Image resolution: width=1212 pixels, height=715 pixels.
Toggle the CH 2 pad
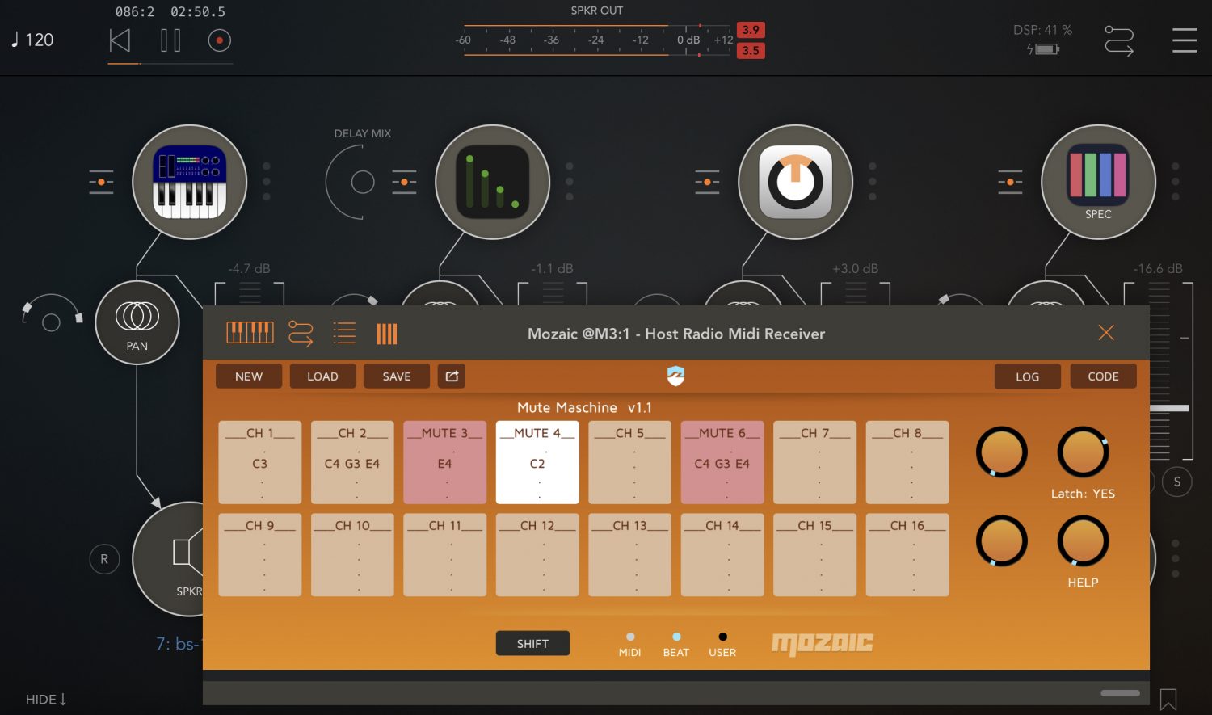tap(352, 462)
